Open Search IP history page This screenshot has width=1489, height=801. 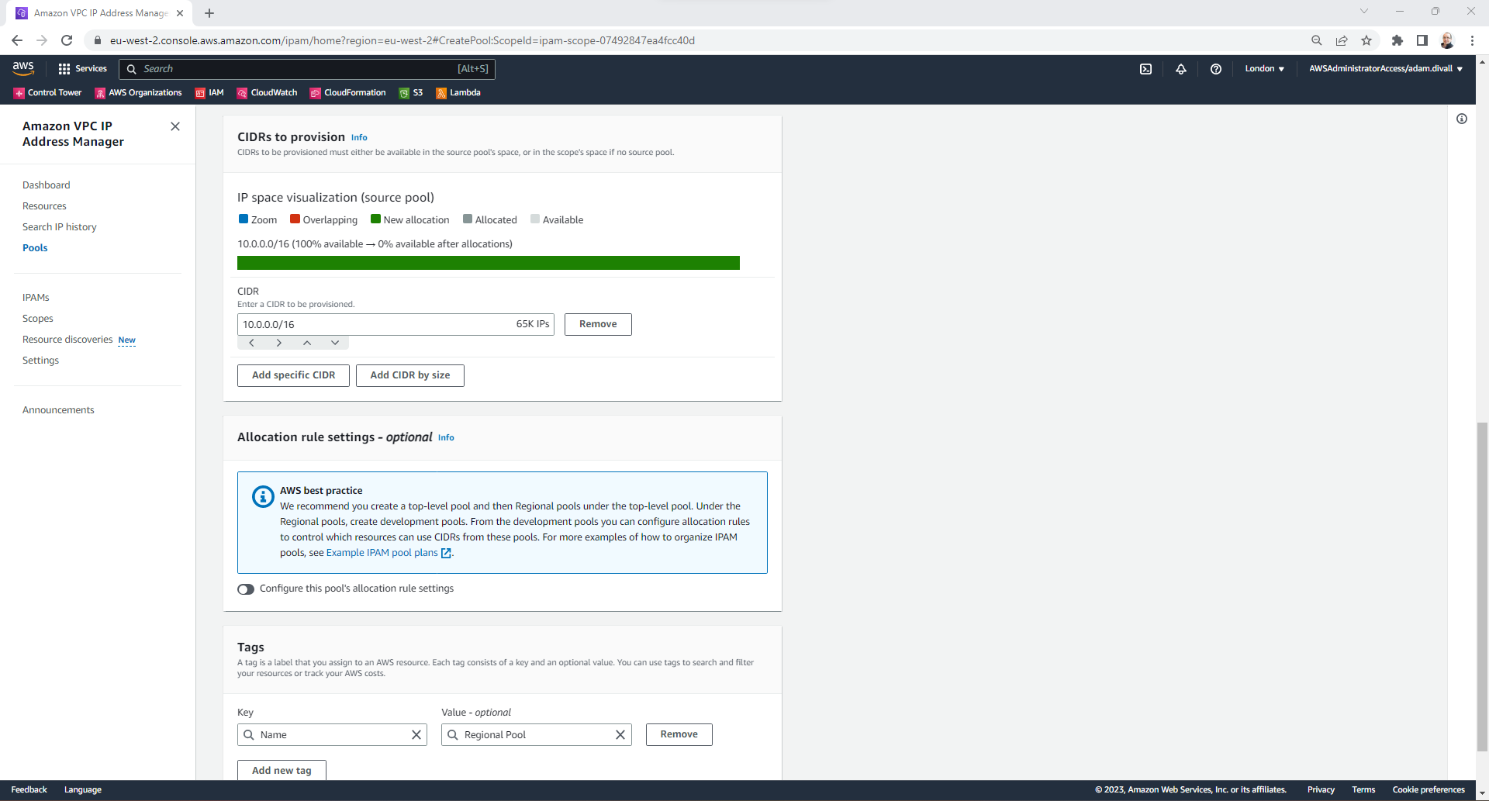(60, 227)
